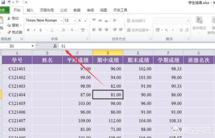
Task: Align text to top
Action: (x=94, y=20)
